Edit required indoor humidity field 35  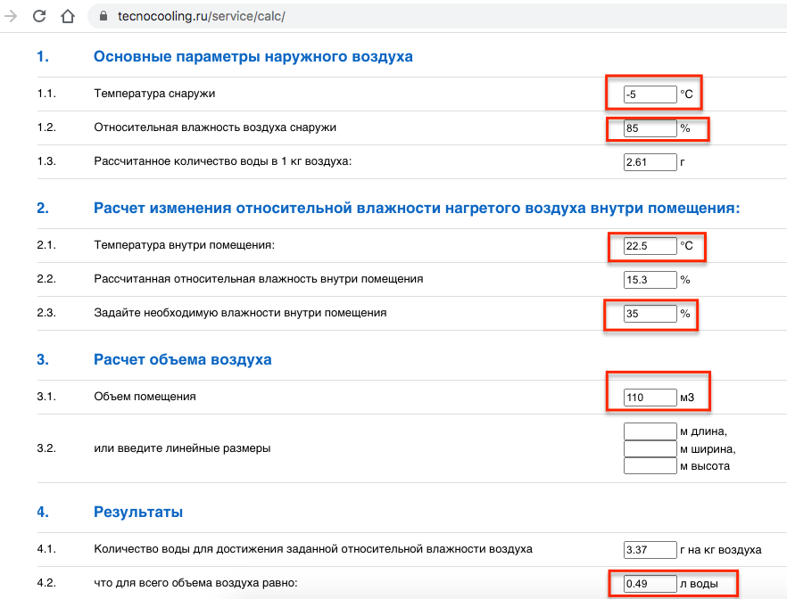pos(650,314)
